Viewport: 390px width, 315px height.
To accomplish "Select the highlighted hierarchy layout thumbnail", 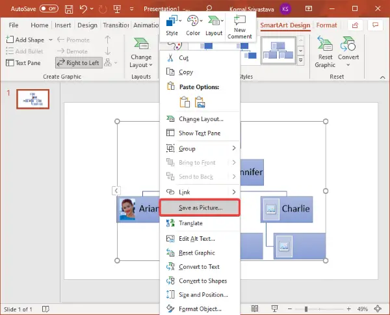I will pyautogui.click(x=278, y=51).
